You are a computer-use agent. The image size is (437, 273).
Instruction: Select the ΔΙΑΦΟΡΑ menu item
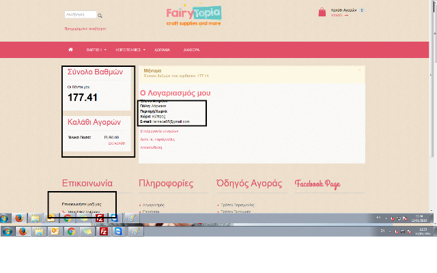tap(191, 50)
